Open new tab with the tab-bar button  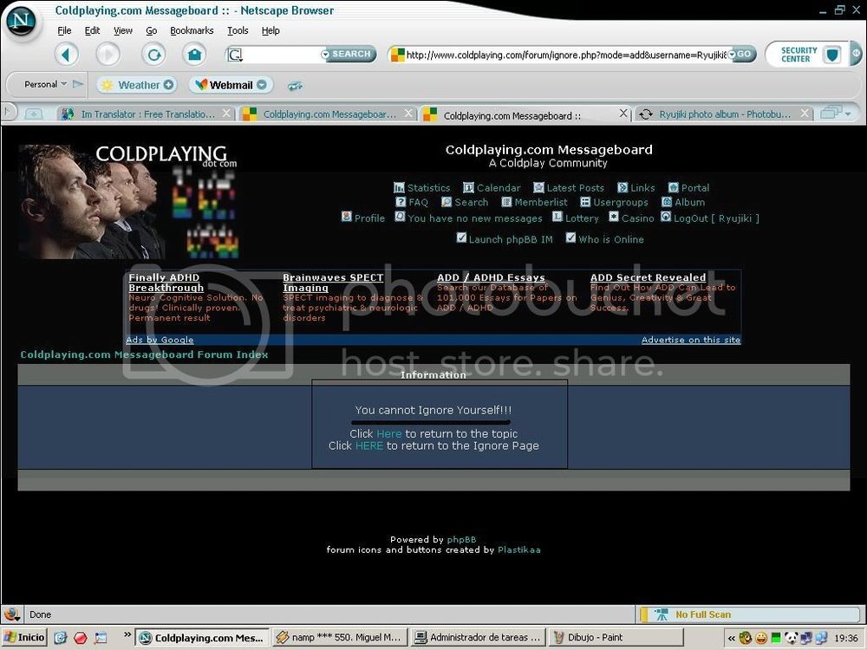click(x=34, y=114)
